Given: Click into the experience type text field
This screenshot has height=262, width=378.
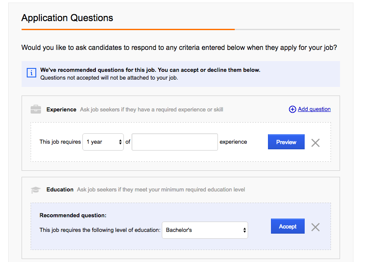Looking at the screenshot, I should [175, 142].
